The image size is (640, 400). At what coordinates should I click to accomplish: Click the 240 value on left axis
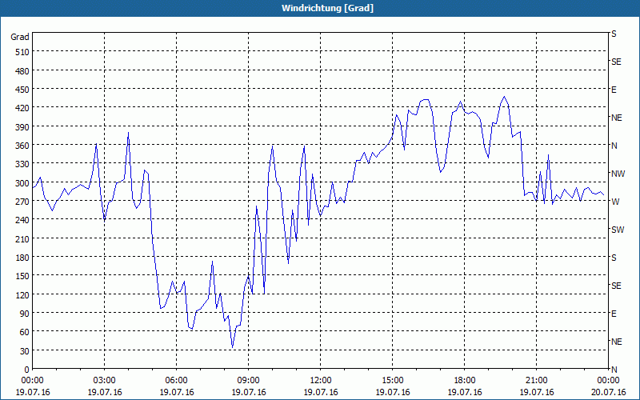click(22, 220)
